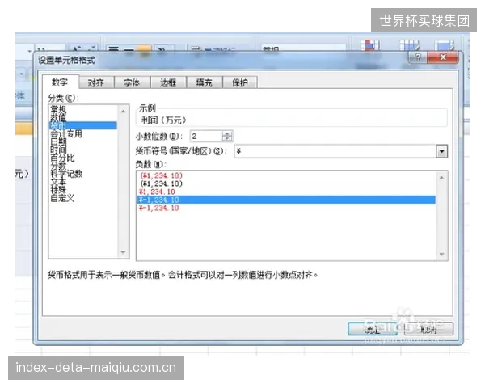Screen dimensions: 485x388
Task: Switch to the 数字 tab
Action: (61, 82)
